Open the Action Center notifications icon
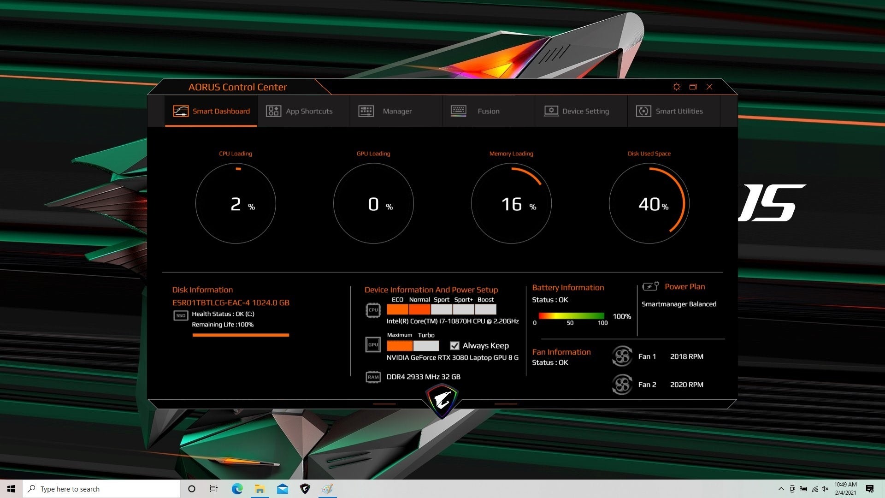Viewport: 885px width, 498px height. (870, 489)
